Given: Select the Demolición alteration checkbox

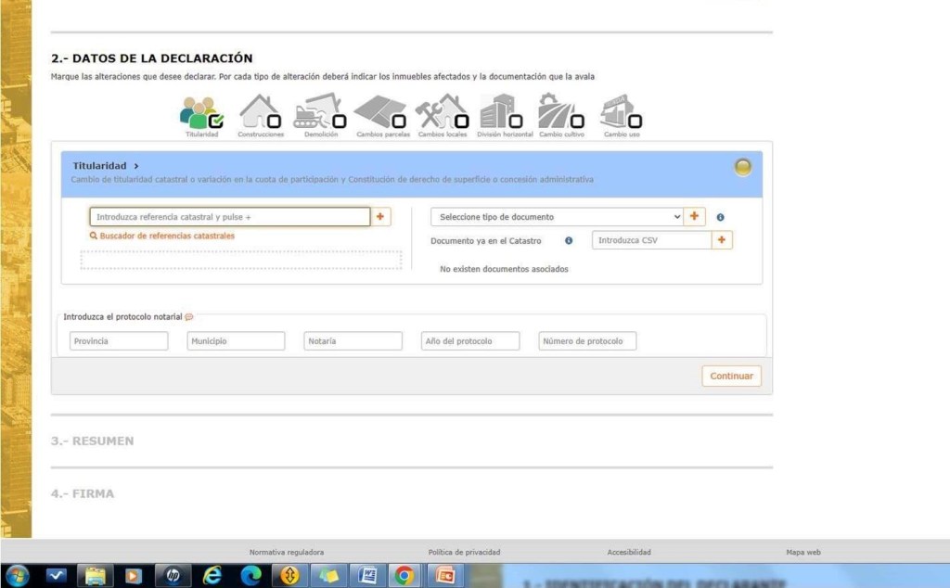Looking at the screenshot, I should (320, 112).
